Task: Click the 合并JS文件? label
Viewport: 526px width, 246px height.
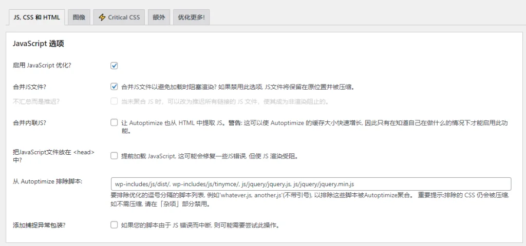Action: click(29, 87)
